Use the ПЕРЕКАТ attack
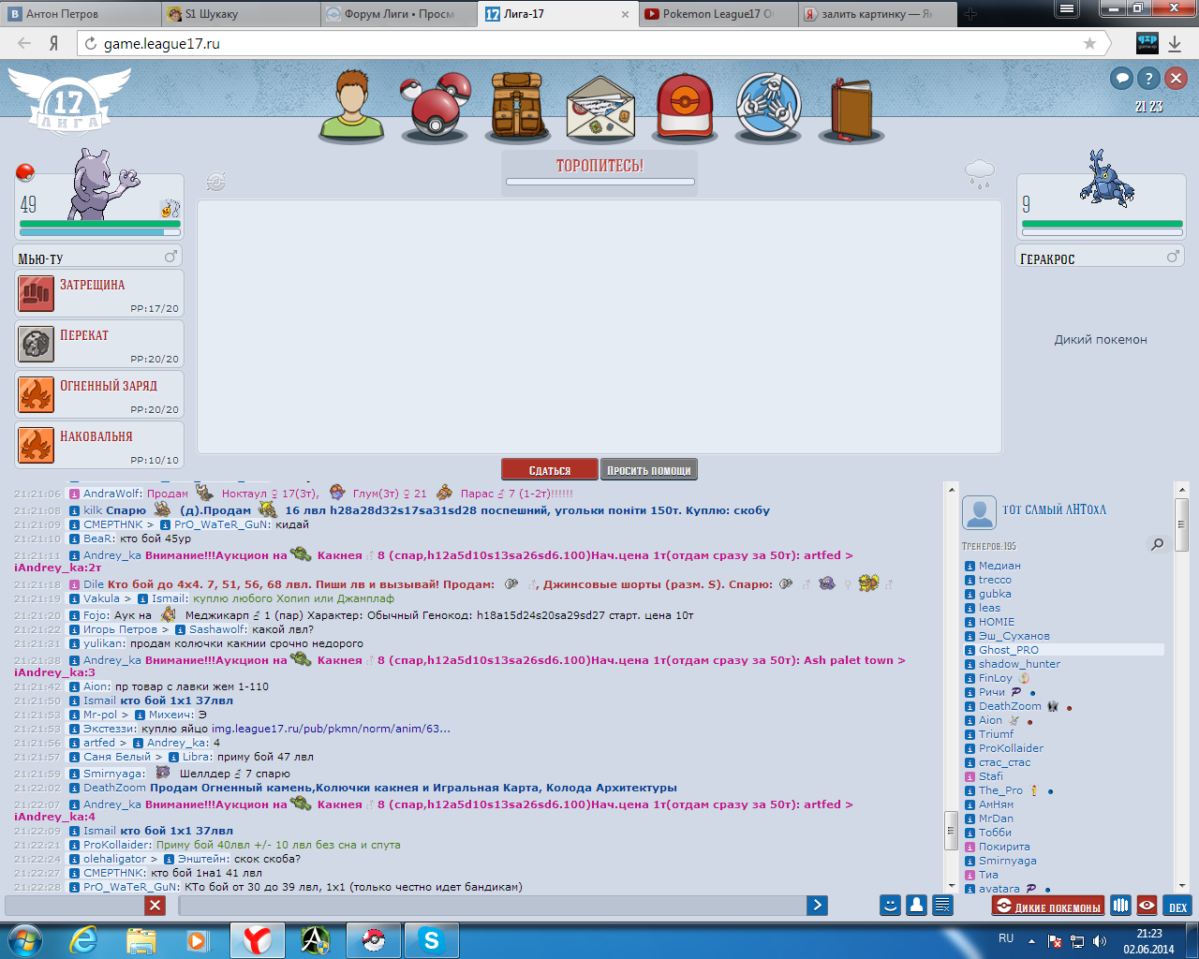Screen dimensions: 1199x959 99,344
